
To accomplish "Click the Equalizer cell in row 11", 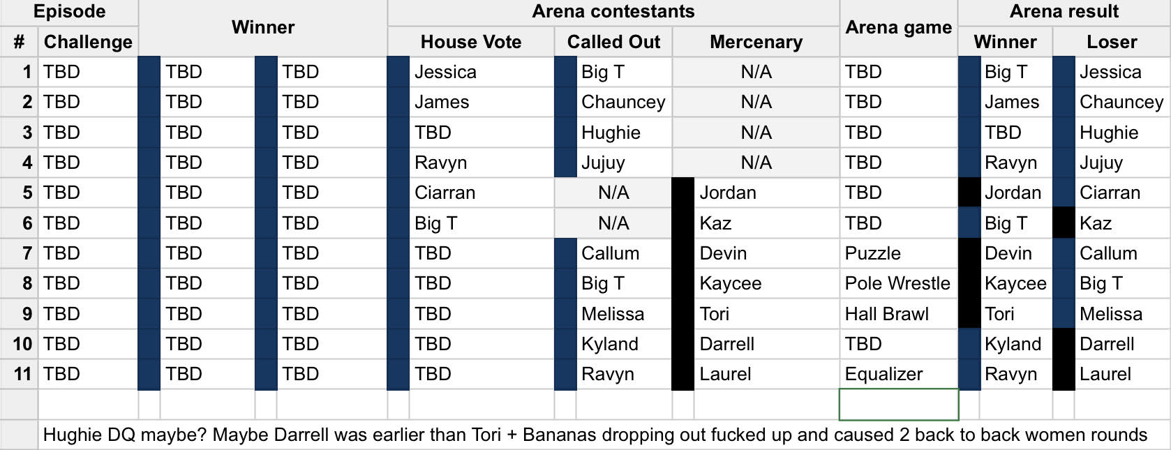I will tap(899, 374).
